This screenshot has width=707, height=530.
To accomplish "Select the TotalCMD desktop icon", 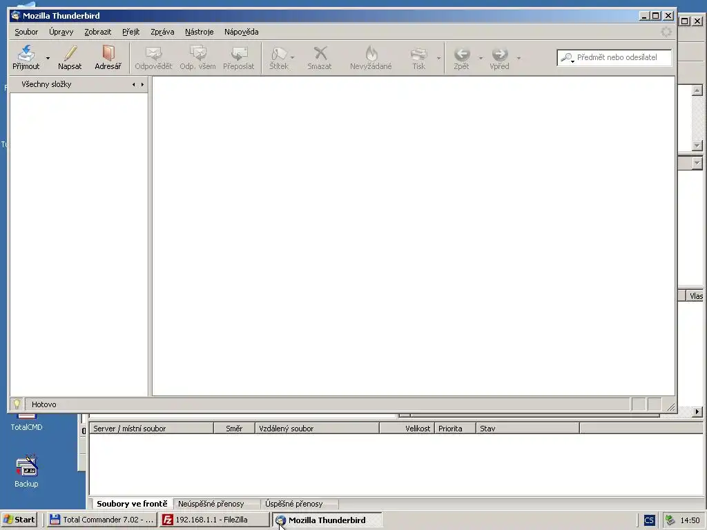I will pyautogui.click(x=27, y=423).
